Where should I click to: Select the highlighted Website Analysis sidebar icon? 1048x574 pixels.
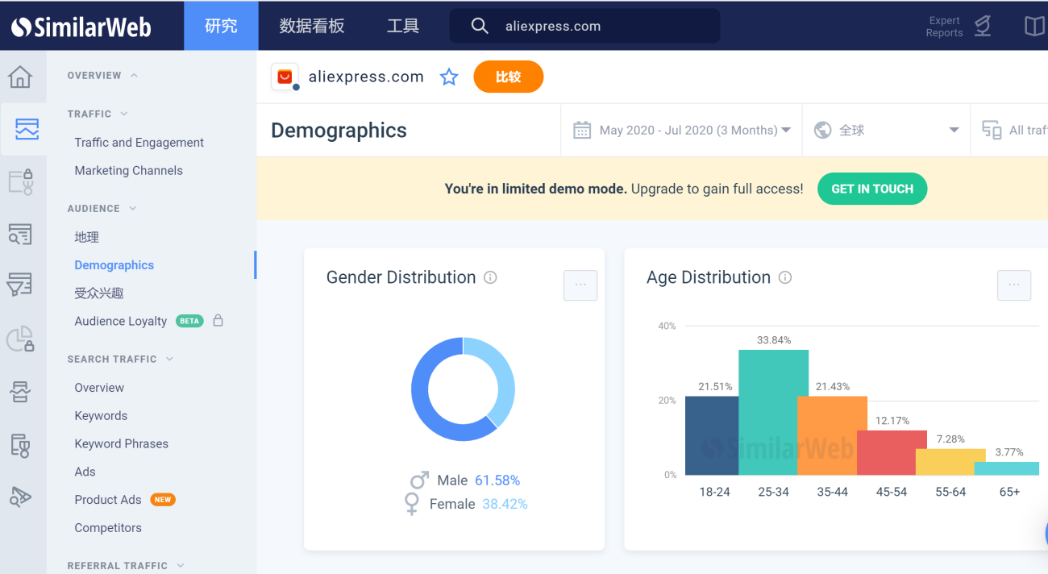coord(27,129)
